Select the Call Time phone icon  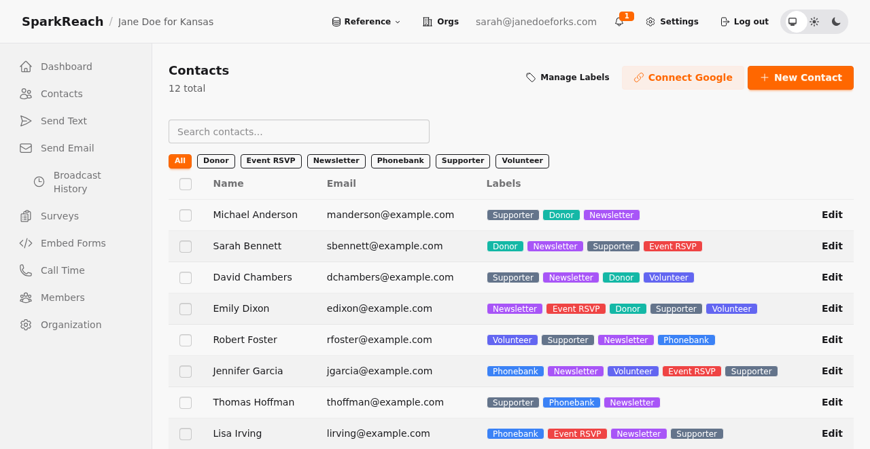[x=26, y=270]
